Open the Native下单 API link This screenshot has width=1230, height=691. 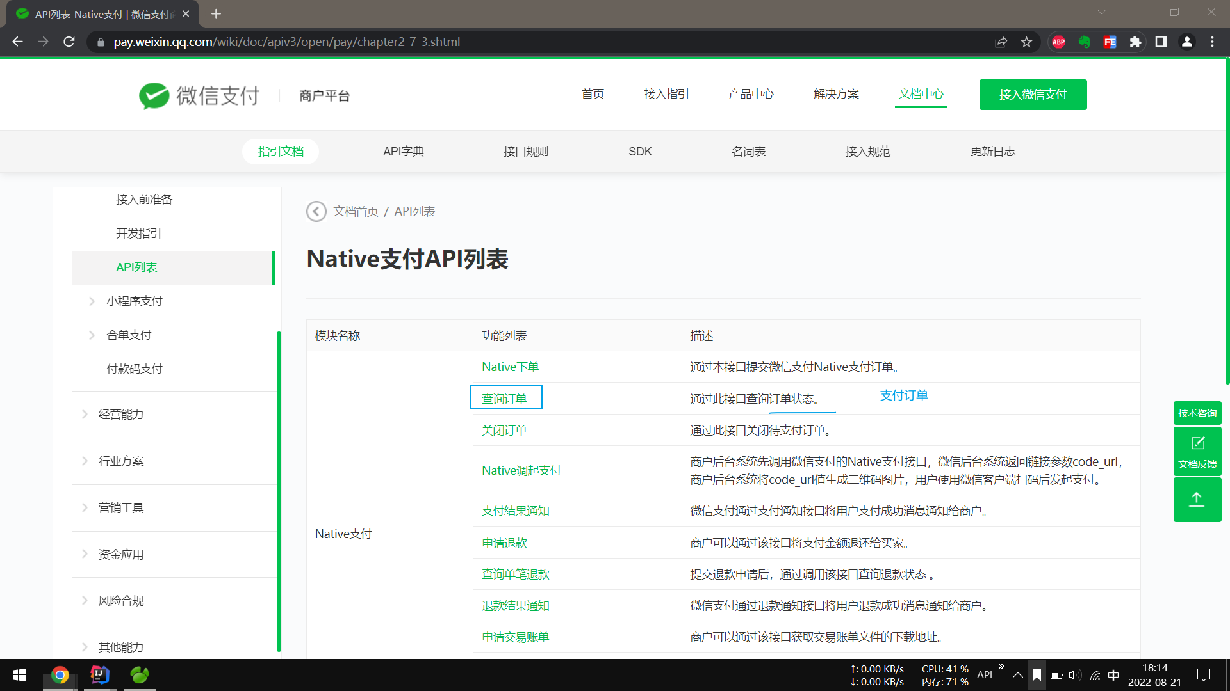[x=510, y=367]
